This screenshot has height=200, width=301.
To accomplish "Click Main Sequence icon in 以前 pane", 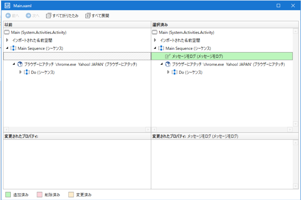I will point(13,48).
